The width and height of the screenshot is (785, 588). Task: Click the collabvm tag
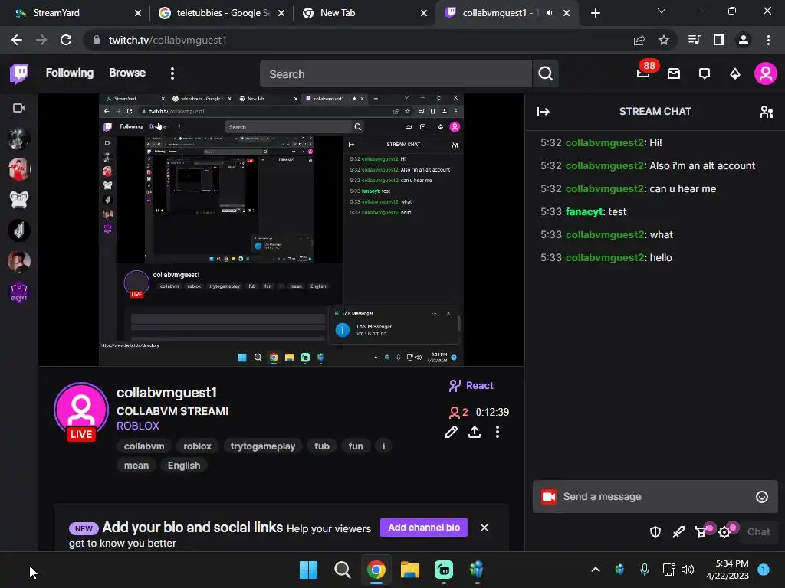point(144,446)
